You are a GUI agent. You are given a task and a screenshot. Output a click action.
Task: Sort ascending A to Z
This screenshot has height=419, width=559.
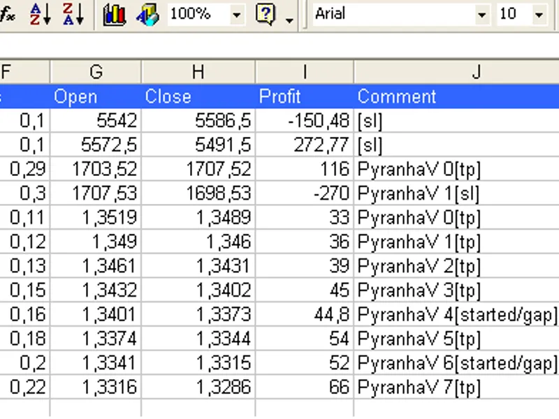40,15
